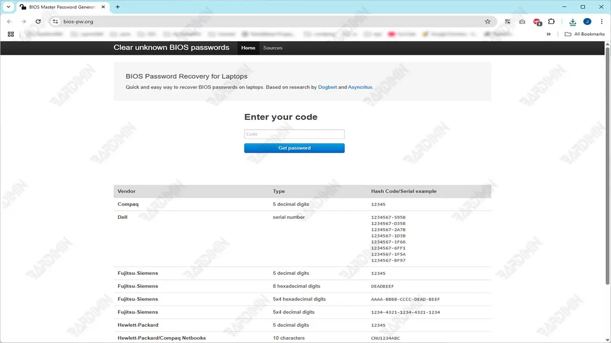View site information icon in address bar

55,21
